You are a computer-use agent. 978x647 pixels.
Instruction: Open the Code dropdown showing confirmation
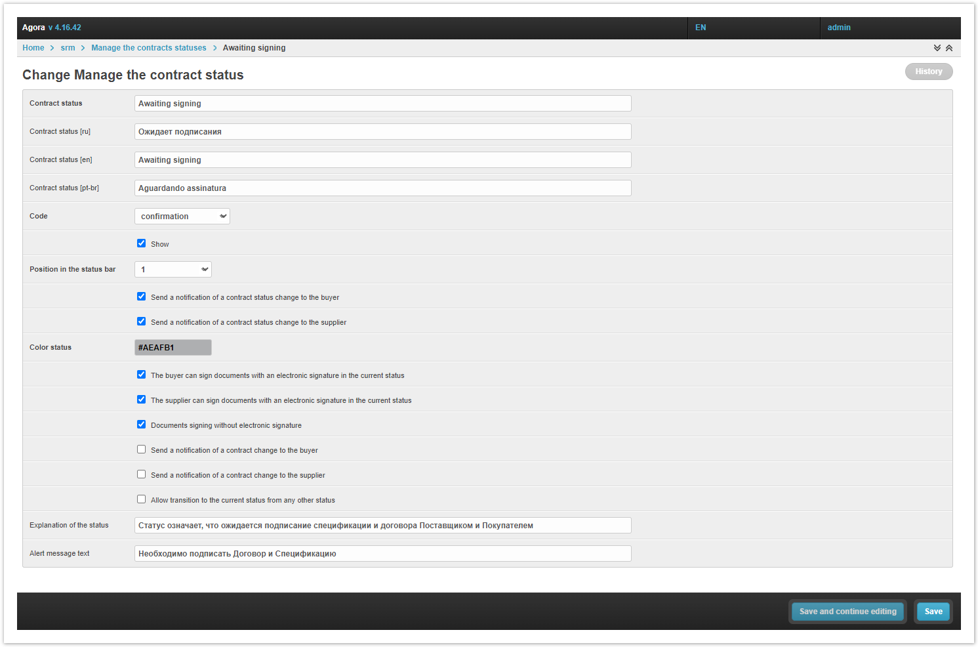182,217
